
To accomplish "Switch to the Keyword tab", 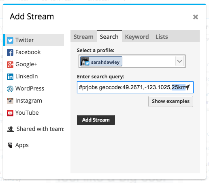I will pos(137,37).
